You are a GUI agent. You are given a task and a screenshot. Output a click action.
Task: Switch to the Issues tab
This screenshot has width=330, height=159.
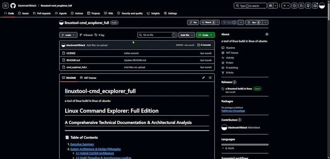click(24, 13)
